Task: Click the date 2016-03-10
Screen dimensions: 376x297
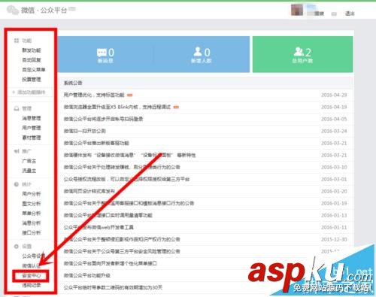Action: point(334,167)
